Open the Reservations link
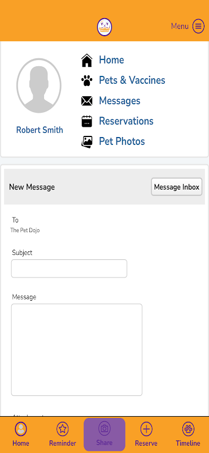The height and width of the screenshot is (453, 209). (x=127, y=121)
